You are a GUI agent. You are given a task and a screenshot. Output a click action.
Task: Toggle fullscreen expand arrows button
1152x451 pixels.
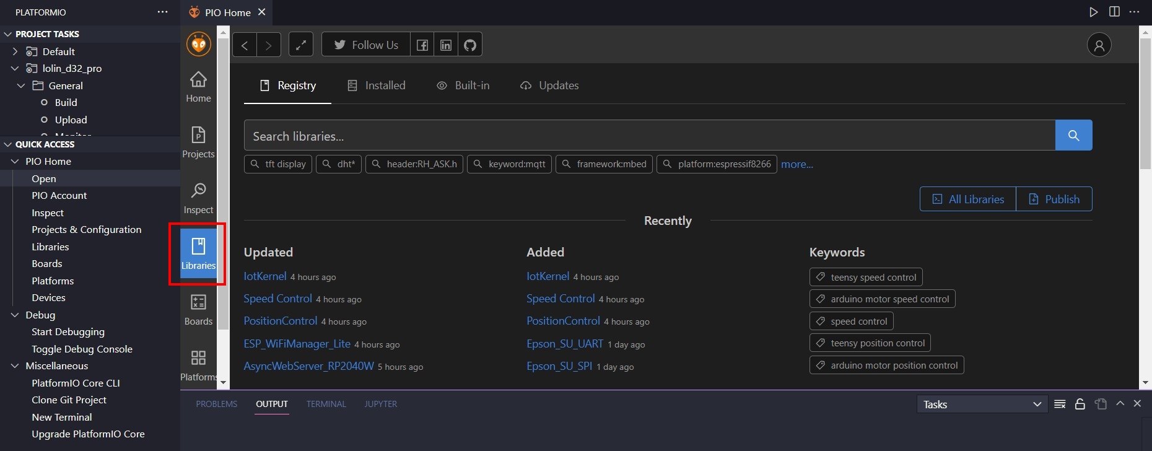[300, 45]
